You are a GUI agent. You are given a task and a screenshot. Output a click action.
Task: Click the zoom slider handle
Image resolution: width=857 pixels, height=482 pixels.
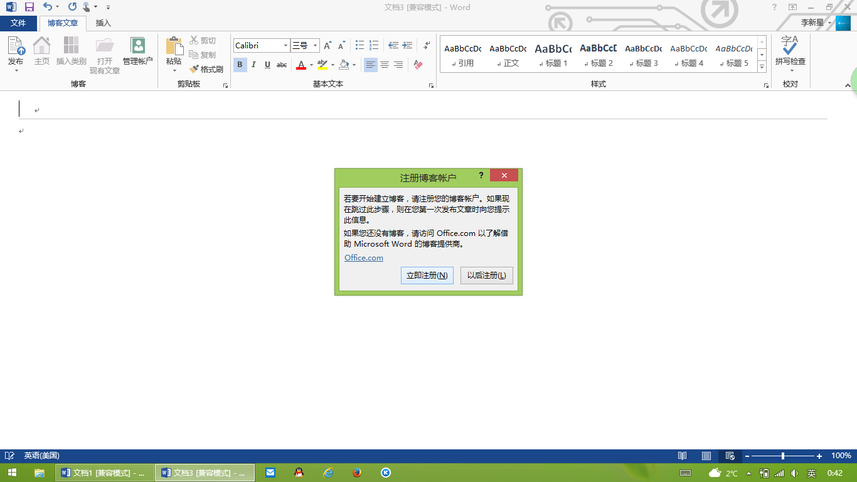[x=782, y=456]
